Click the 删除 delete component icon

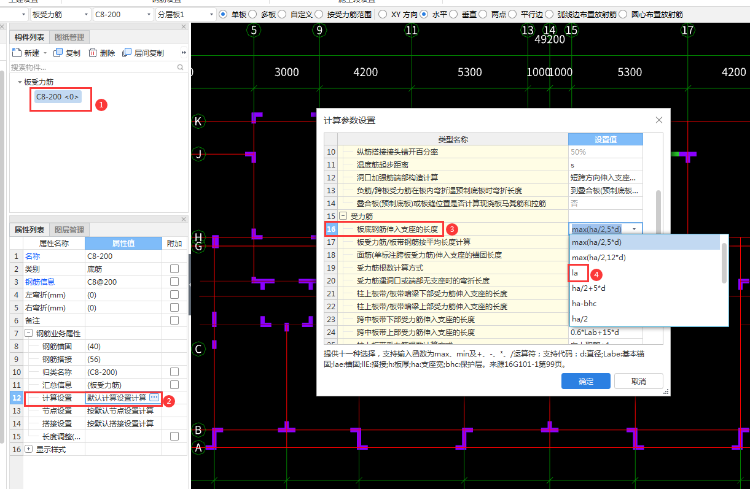93,53
